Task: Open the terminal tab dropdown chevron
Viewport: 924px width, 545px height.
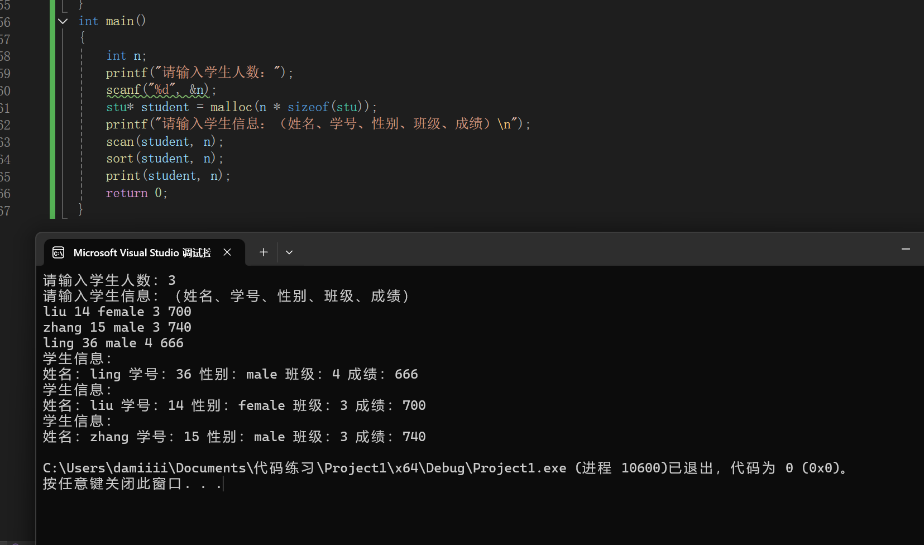Action: (289, 252)
